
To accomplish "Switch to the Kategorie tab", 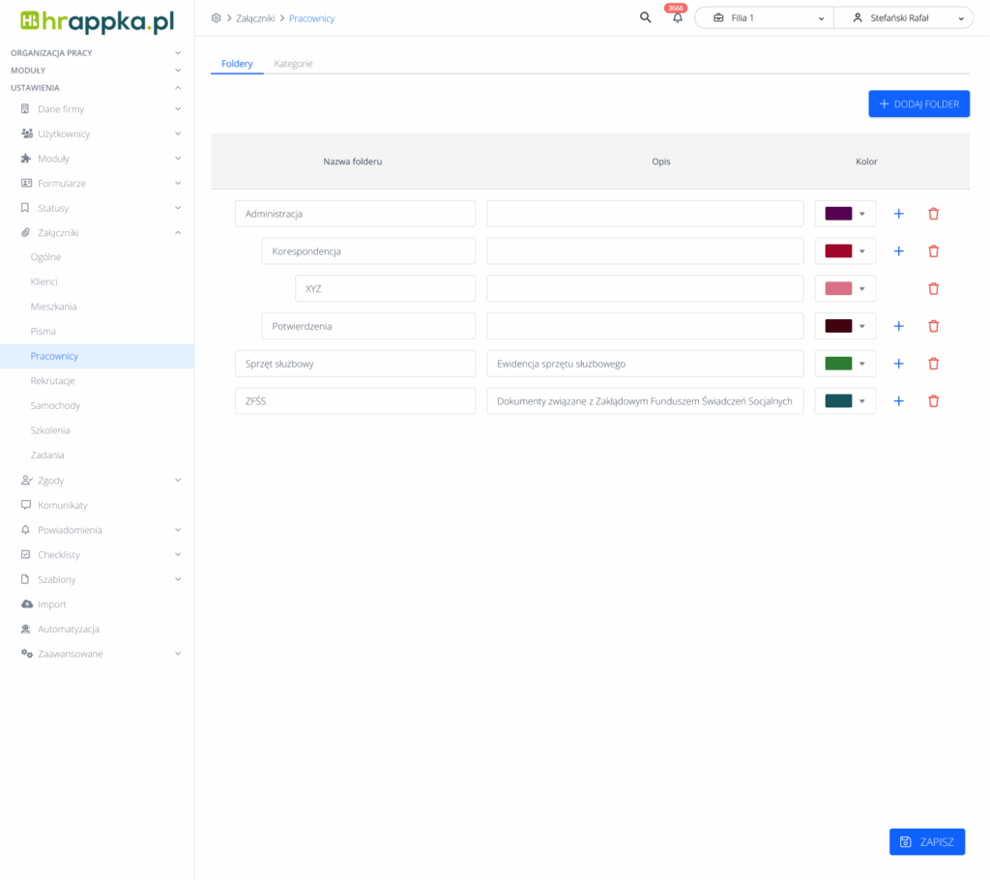I will tap(293, 64).
